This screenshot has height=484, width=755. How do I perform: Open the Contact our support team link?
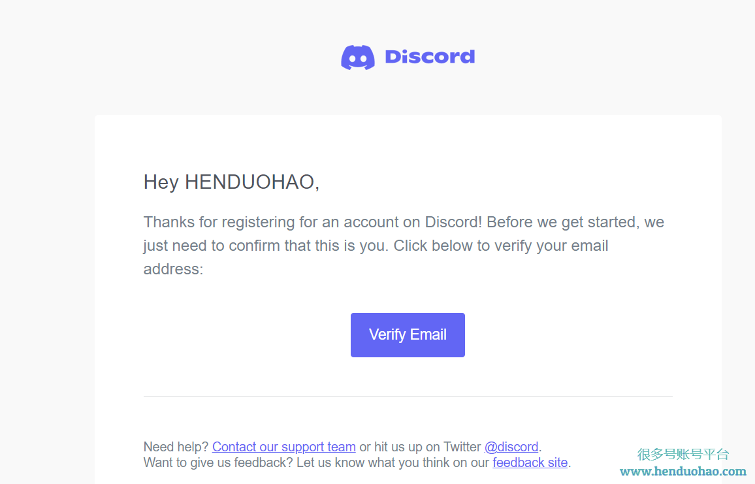(x=283, y=447)
